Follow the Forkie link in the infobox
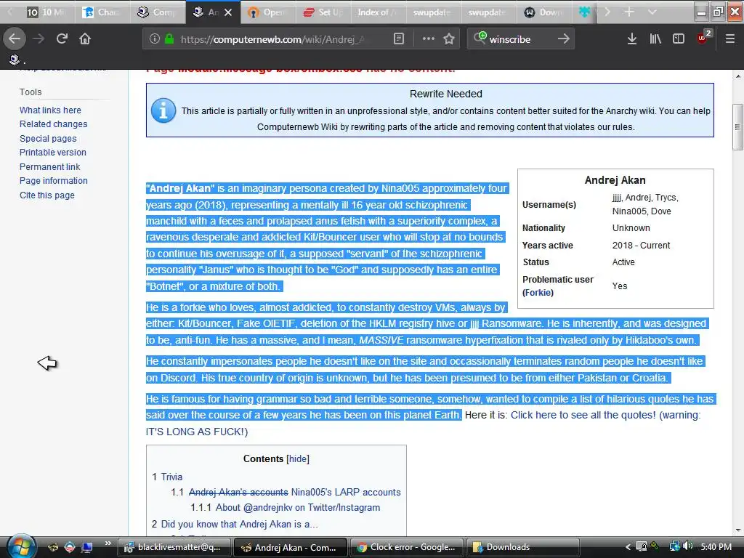This screenshot has width=744, height=558. coord(538,292)
